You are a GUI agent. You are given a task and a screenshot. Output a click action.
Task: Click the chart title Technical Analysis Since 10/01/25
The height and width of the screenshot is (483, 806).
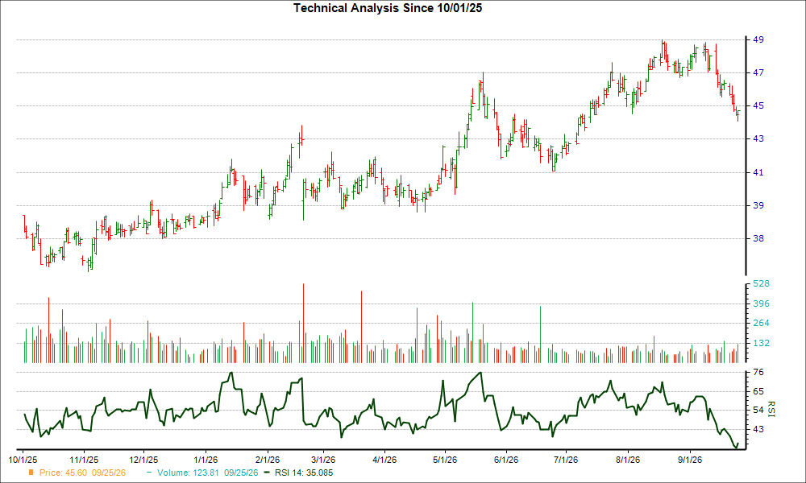click(x=388, y=8)
